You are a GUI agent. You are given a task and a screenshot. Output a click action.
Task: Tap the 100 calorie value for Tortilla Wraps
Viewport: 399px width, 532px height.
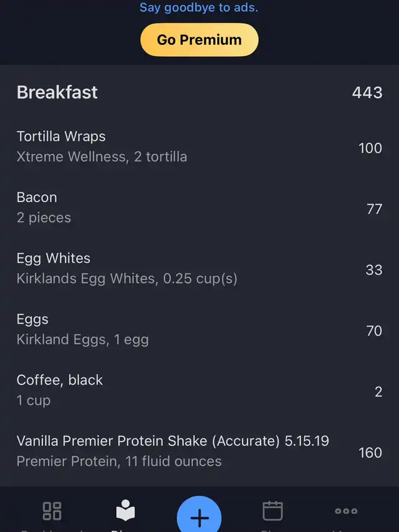(370, 148)
